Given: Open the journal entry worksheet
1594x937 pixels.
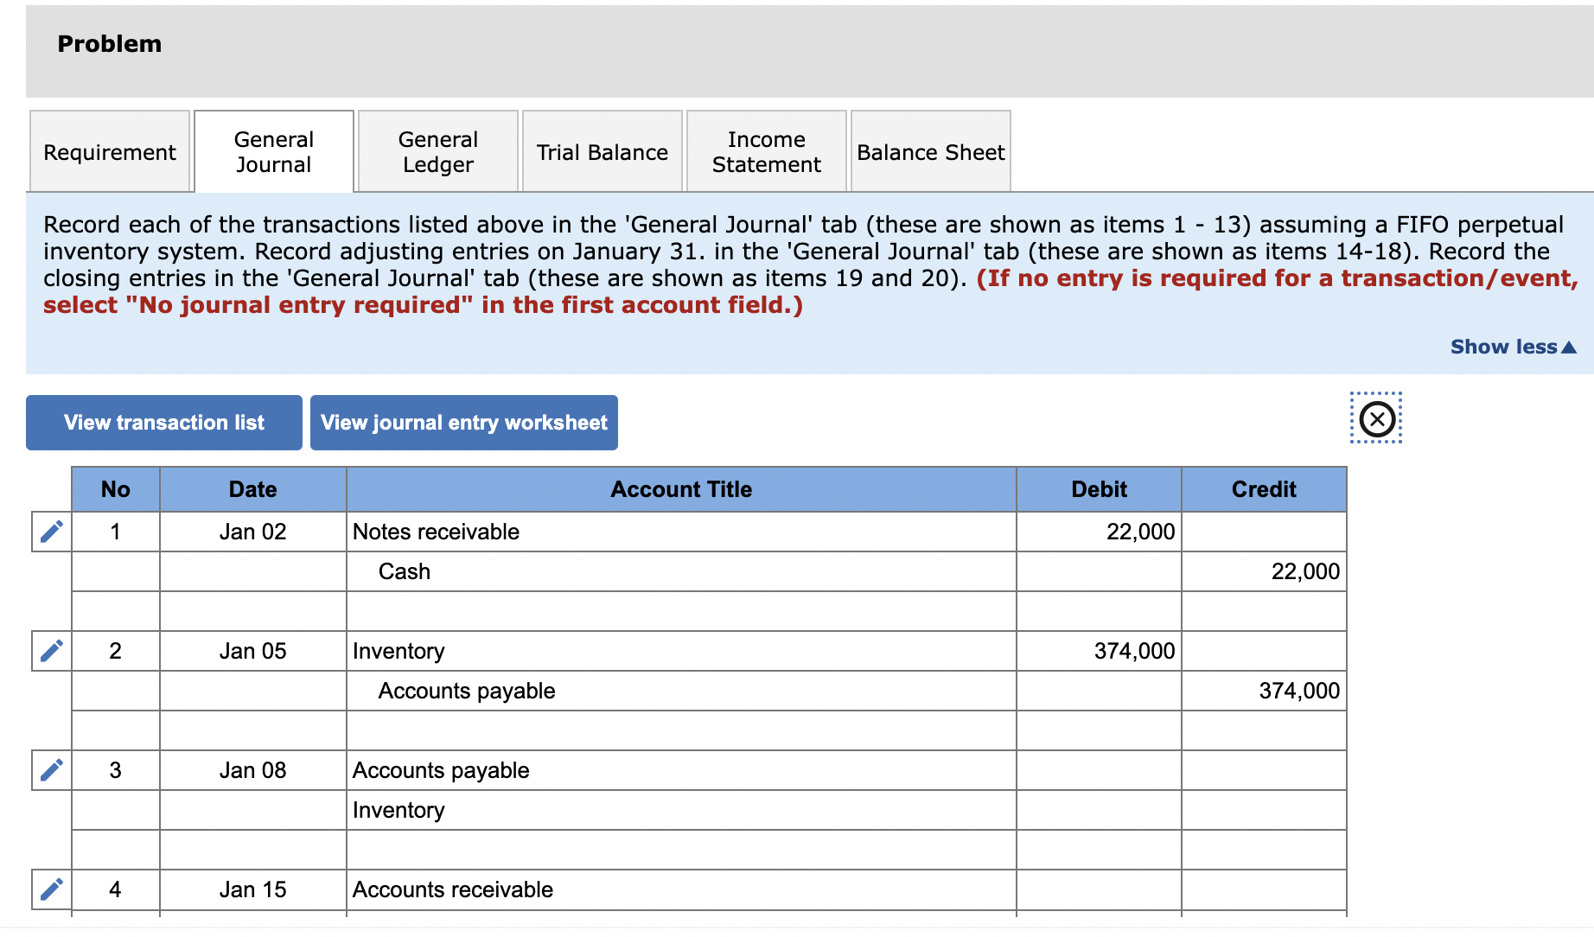Looking at the screenshot, I should tap(464, 422).
